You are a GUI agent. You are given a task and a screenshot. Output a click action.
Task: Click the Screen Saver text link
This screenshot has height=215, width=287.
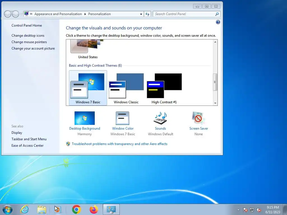(199, 128)
